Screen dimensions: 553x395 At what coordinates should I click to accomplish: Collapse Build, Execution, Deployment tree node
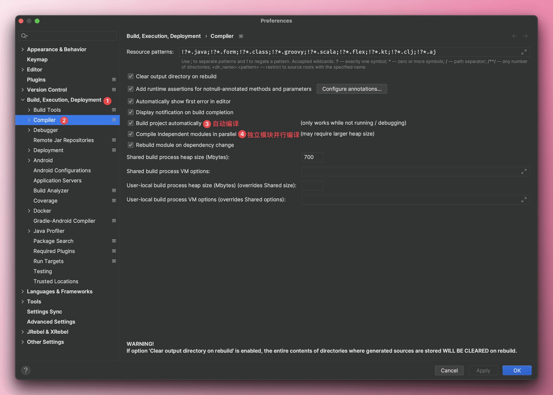(22, 100)
